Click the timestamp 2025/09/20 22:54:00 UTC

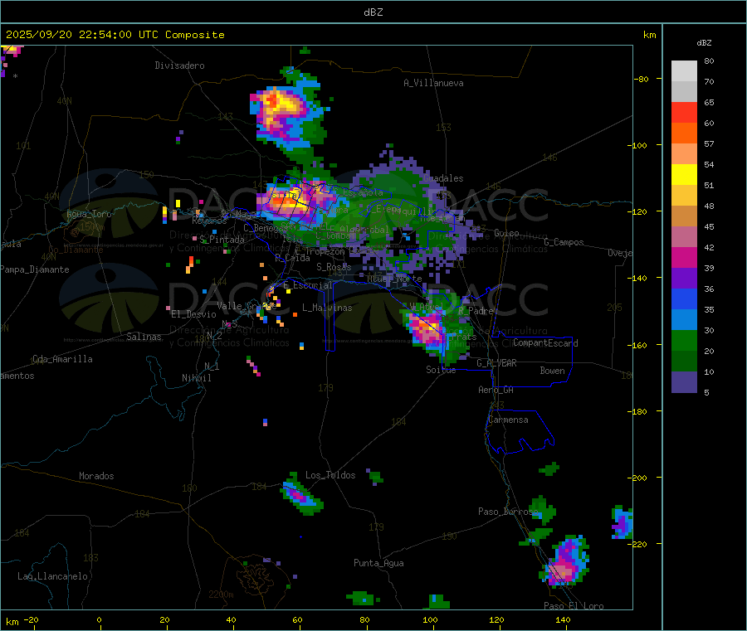point(82,35)
